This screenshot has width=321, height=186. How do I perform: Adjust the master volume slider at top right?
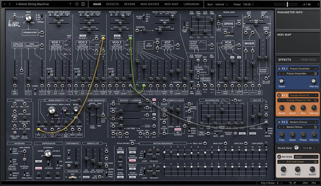pyautogui.click(x=288, y=4)
